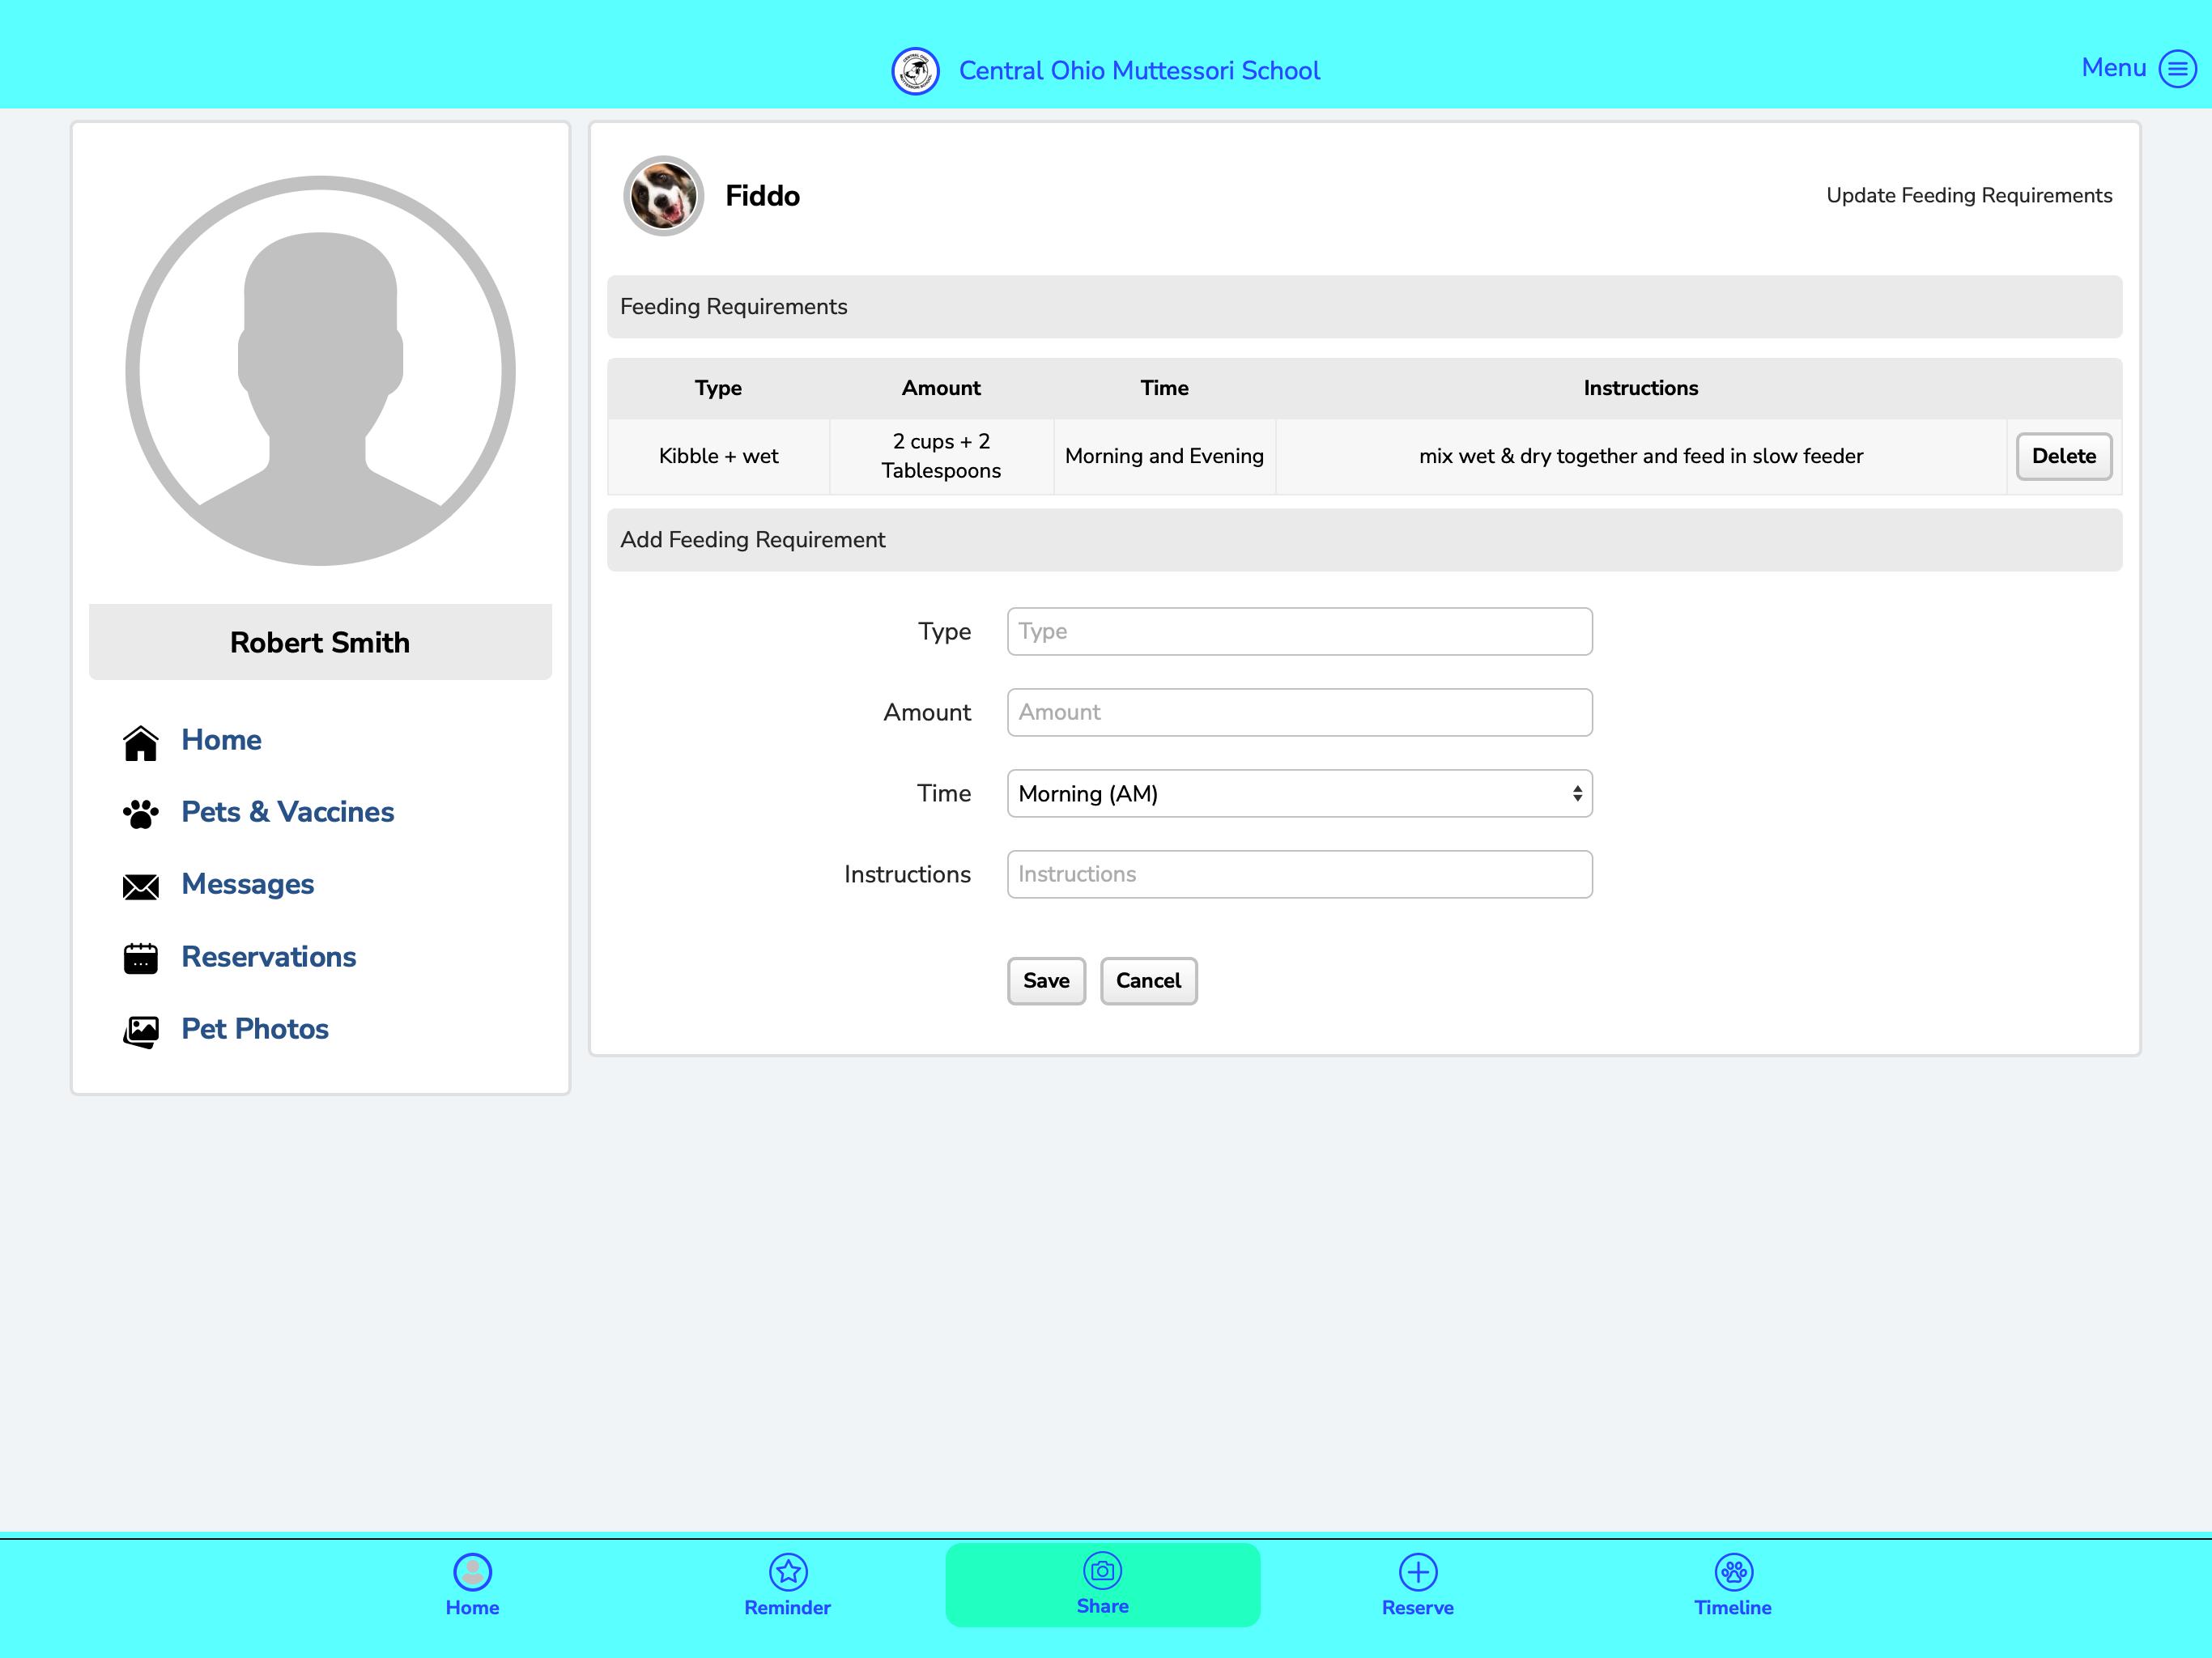Tap the Share camera icon

pos(1102,1570)
